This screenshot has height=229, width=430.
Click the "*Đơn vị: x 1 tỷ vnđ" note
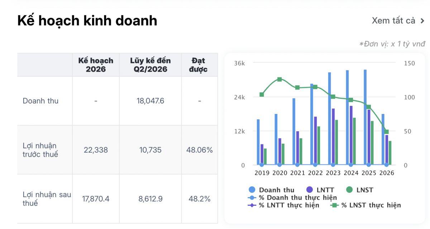tap(392, 44)
